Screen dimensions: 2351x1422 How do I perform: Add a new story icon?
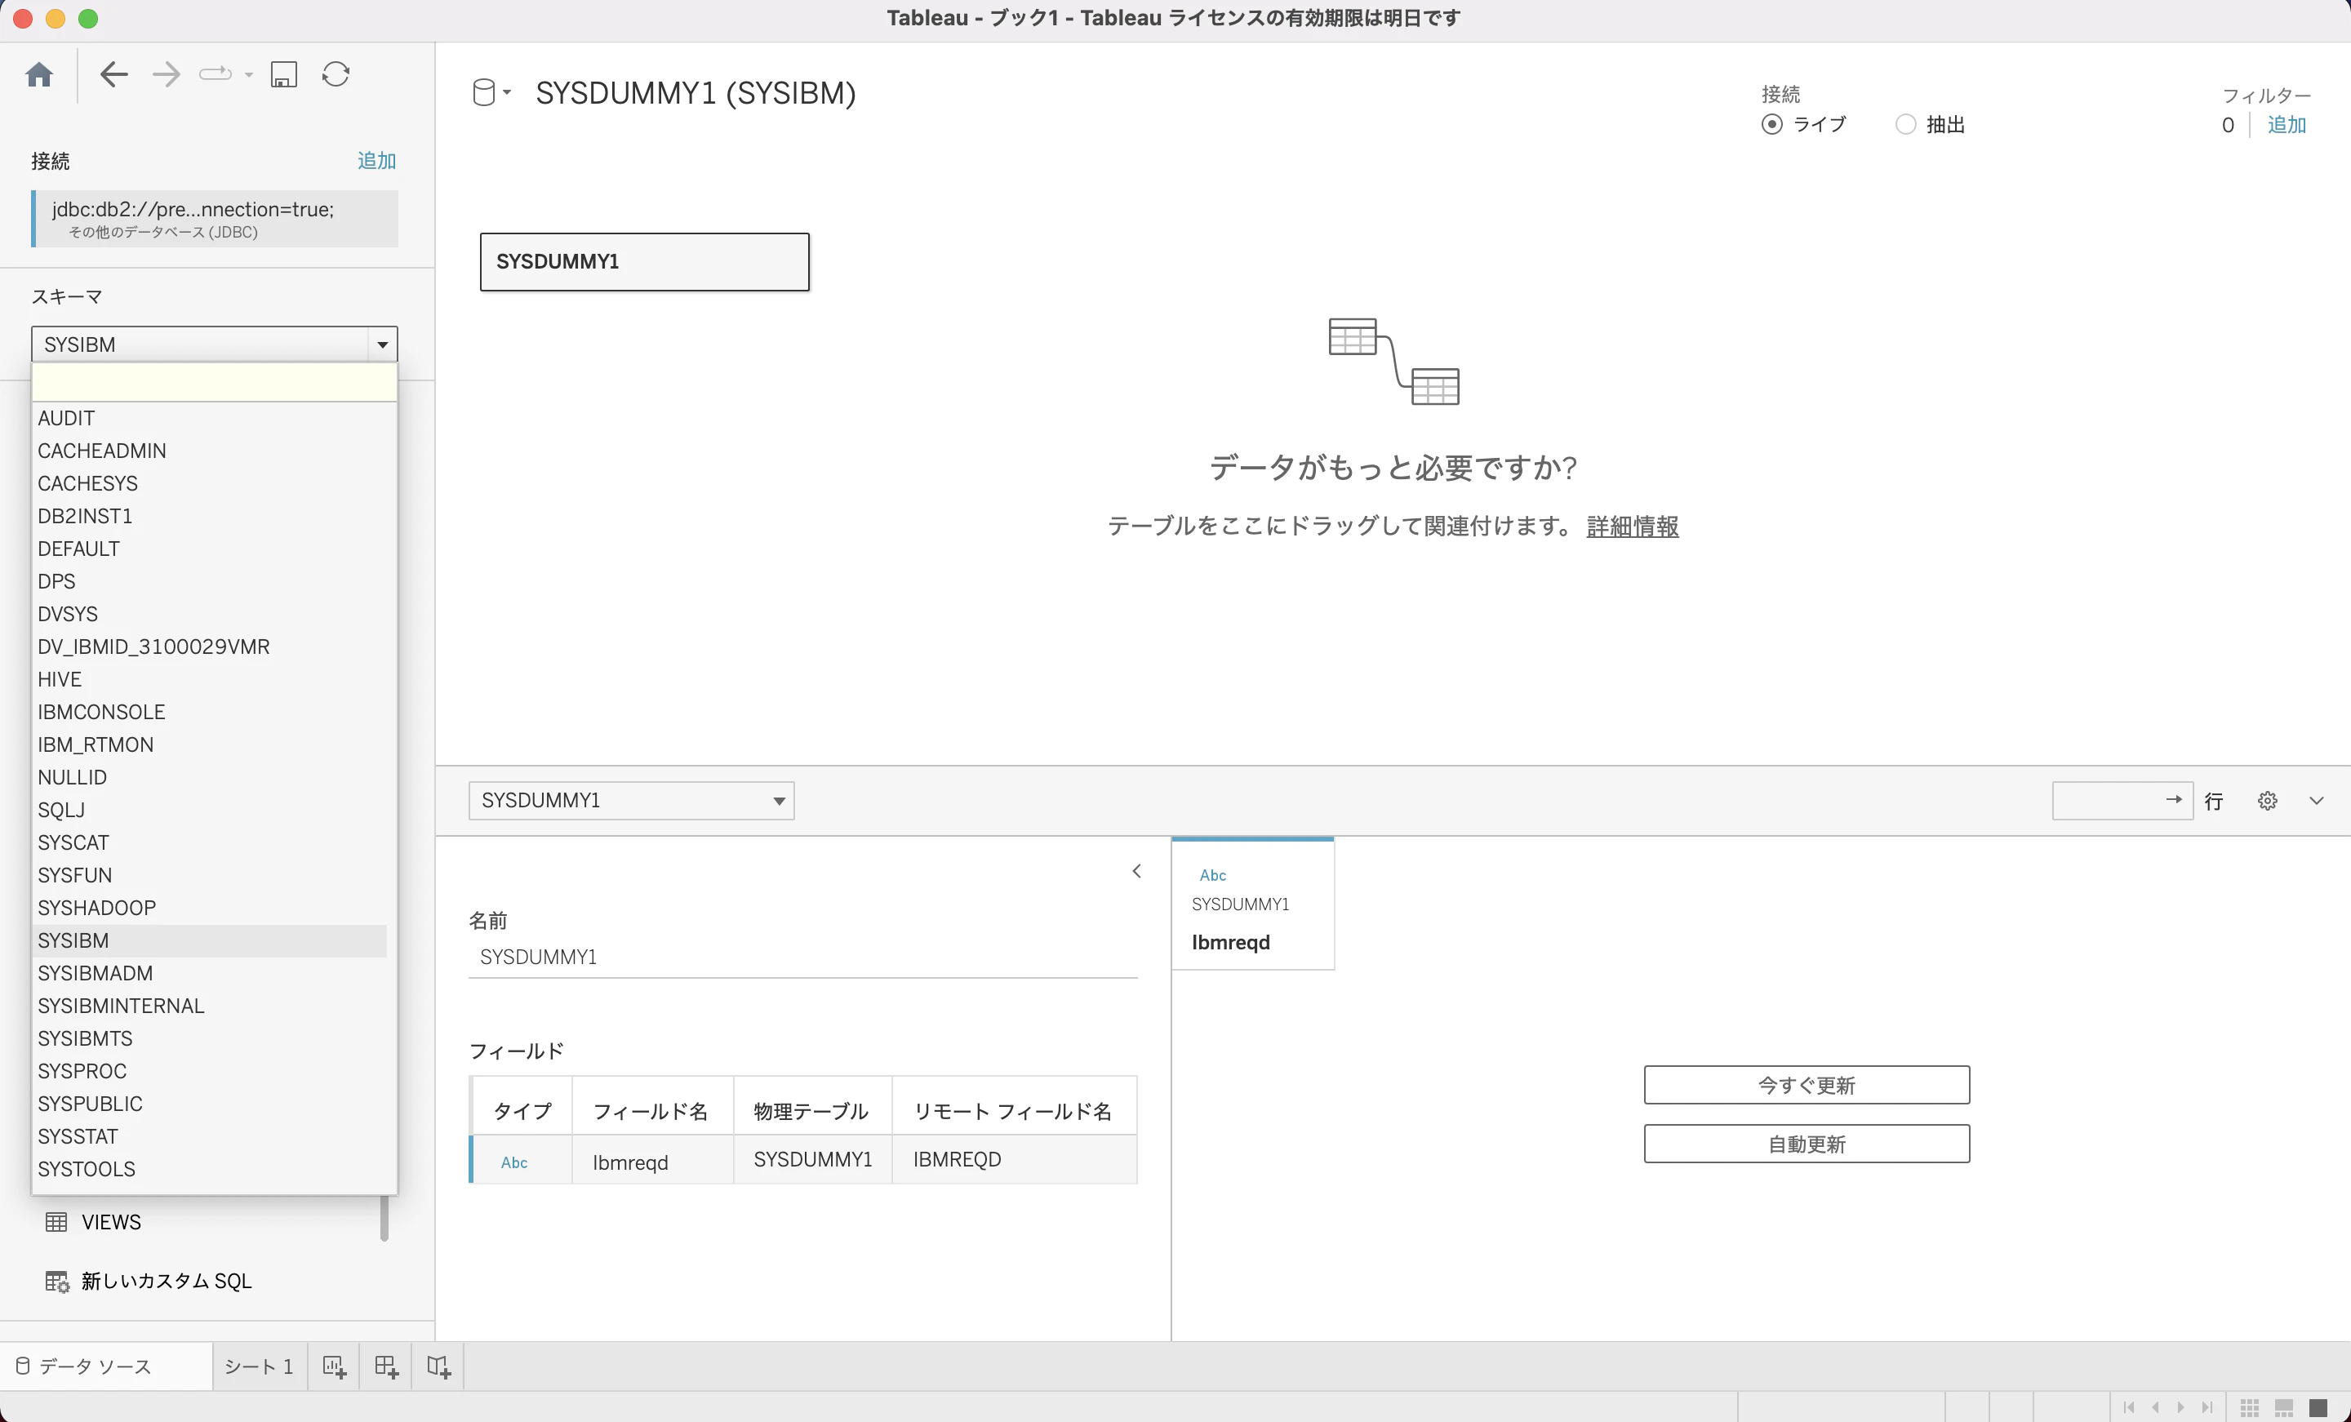[439, 1366]
